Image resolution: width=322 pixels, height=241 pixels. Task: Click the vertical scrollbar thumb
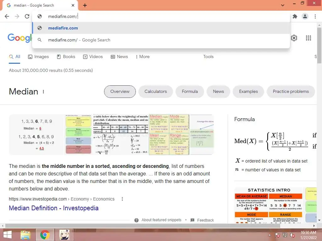click(319, 46)
